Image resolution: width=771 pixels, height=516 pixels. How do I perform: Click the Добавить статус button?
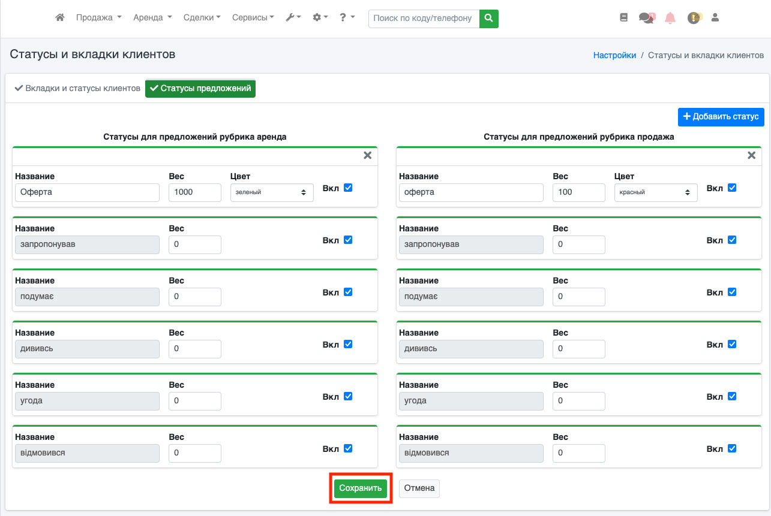(x=721, y=117)
